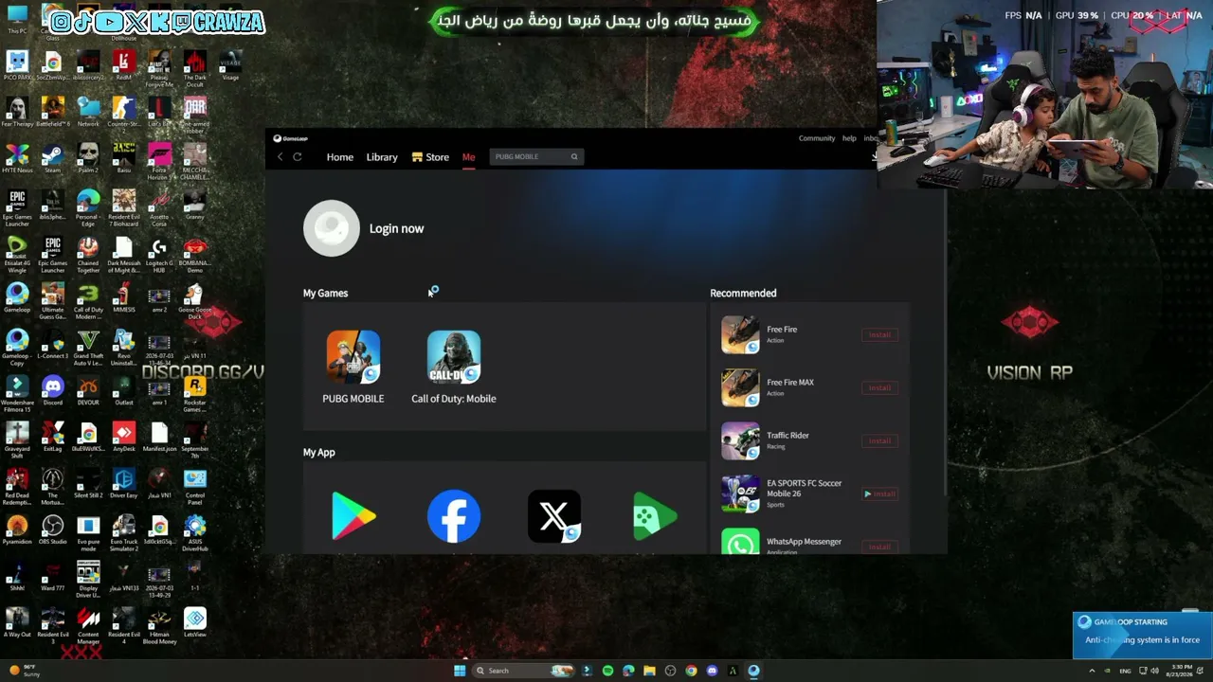
Task: Click the Windows taskbar Search box
Action: click(525, 671)
